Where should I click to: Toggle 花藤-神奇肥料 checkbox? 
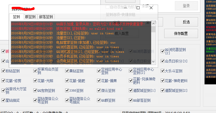(162, 81)
